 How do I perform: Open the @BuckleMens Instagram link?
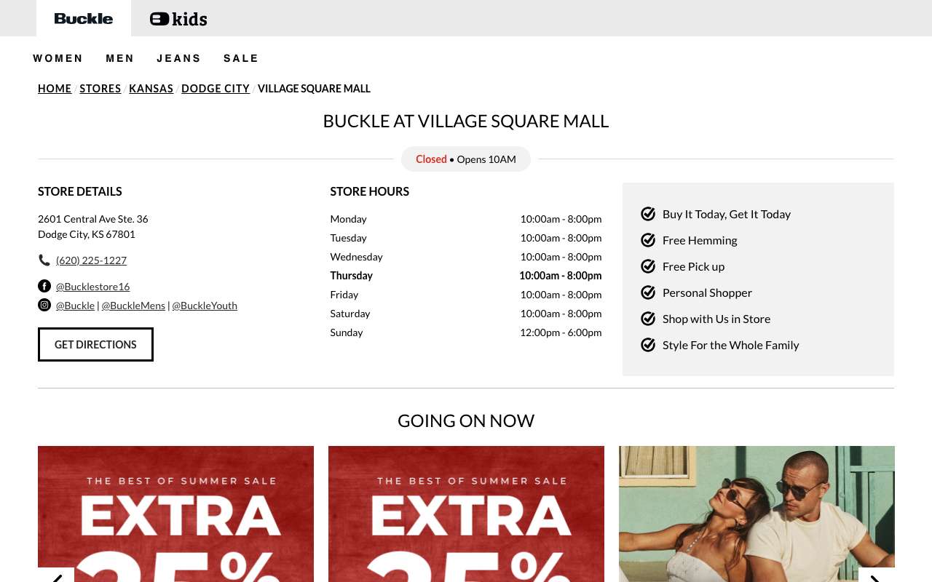(x=133, y=306)
